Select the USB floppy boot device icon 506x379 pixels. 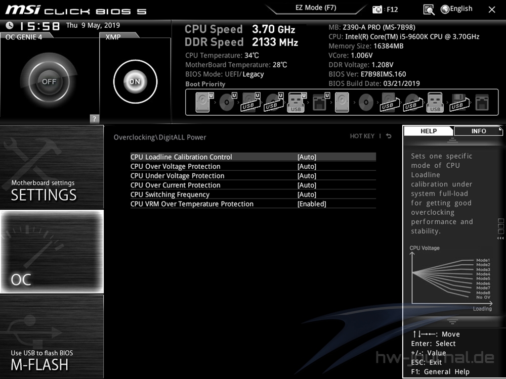pos(459,103)
